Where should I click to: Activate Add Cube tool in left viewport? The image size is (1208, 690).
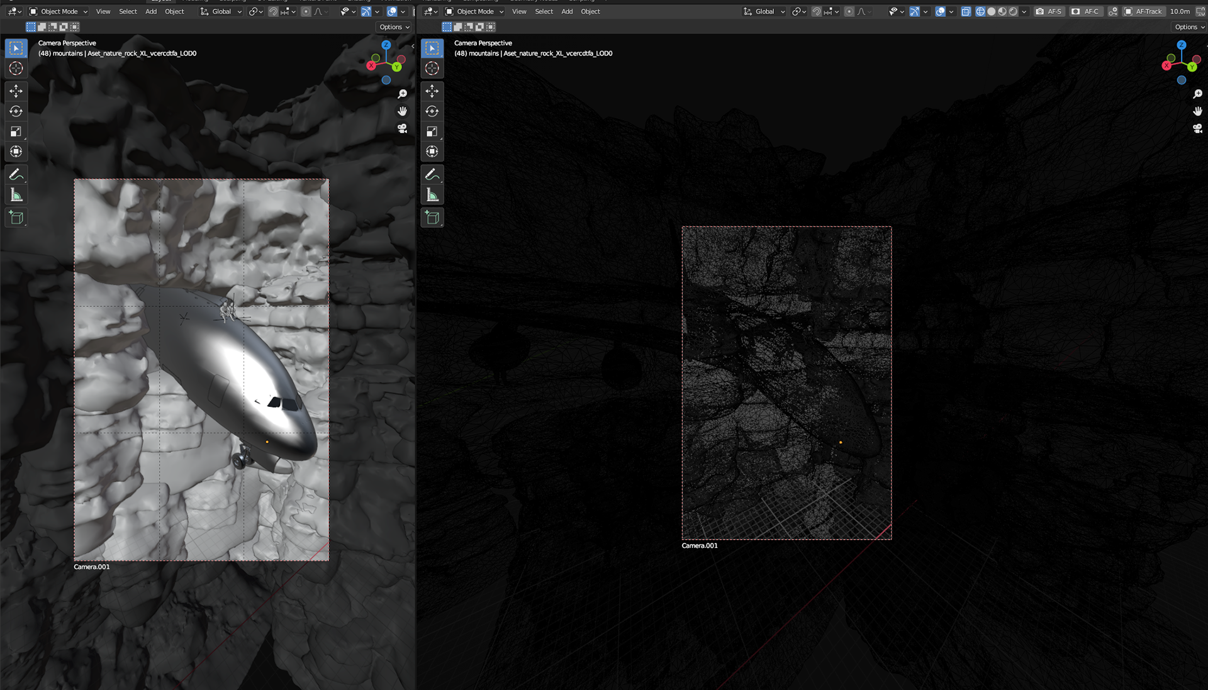16,218
